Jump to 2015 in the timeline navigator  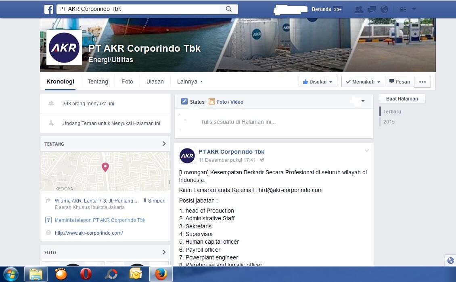389,122
